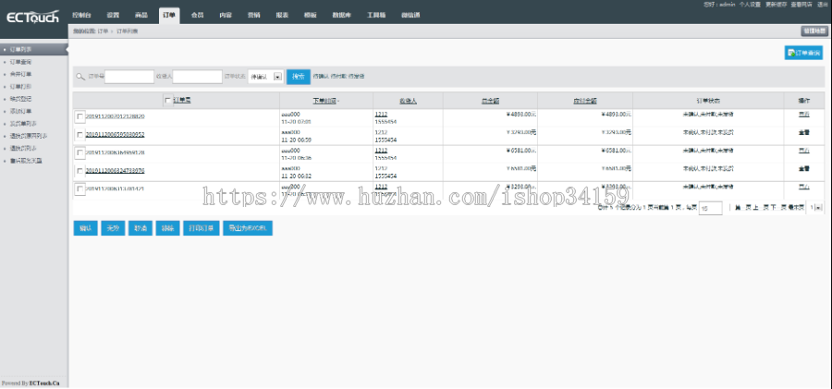Viewport: 832px width, 389px height.
Task: Click the 个人设置 link in the header
Action: [x=750, y=5]
